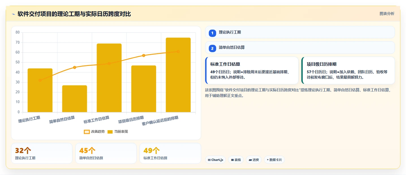Click the icon in the 表格 tag

[x=232, y=160]
